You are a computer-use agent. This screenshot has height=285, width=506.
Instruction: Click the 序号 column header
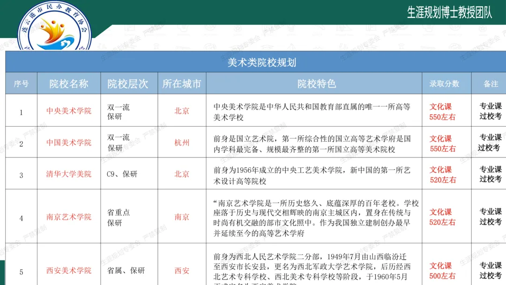[21, 84]
